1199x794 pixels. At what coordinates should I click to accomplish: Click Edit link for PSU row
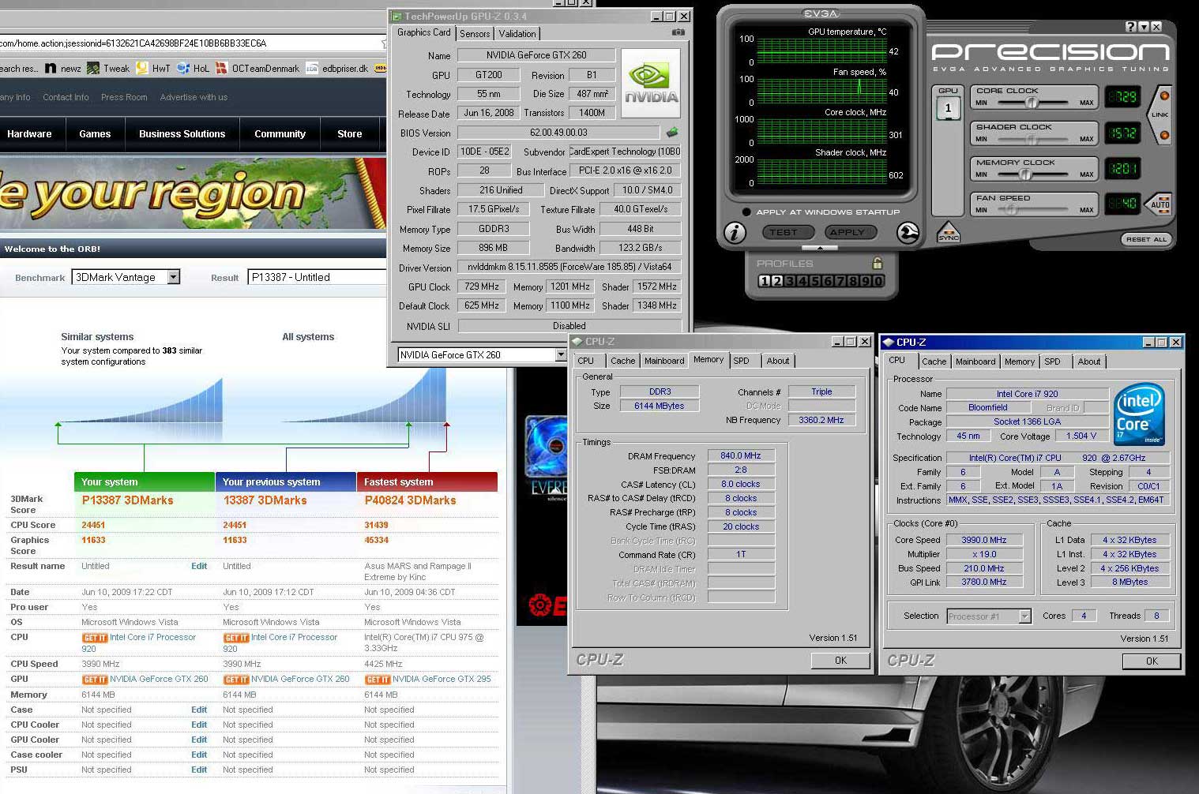199,770
